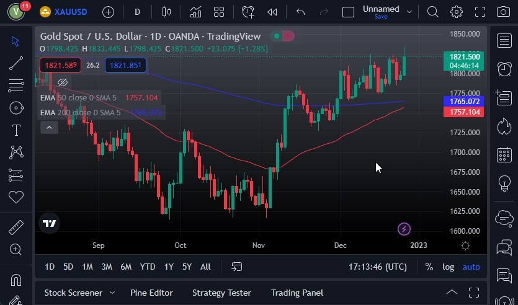518x305 pixels.
Task: Toggle the log scale option
Action: coord(448,267)
